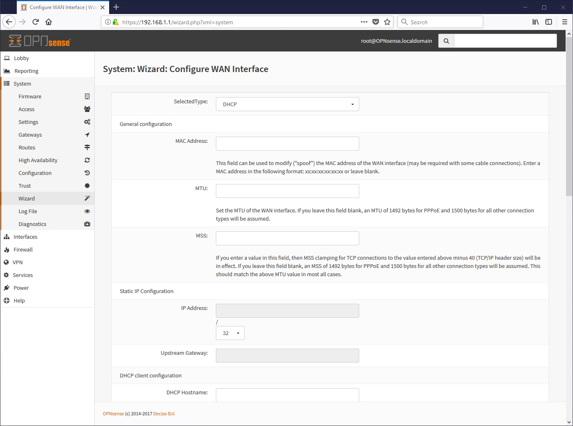Follow the Deciso B.V. footer link

(x=164, y=414)
